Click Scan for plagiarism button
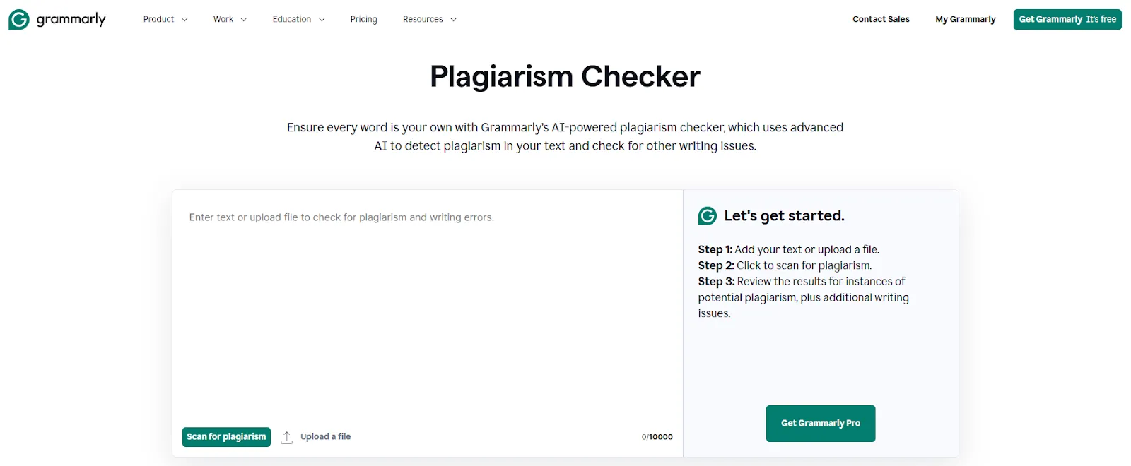 point(226,437)
